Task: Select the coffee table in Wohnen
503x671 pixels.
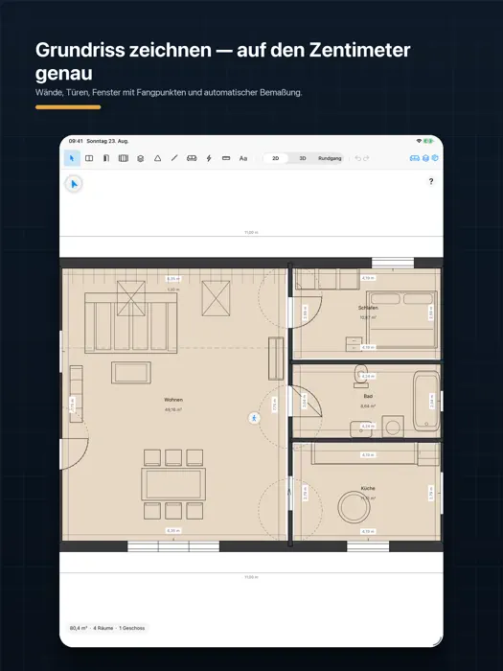Action: tap(131, 373)
